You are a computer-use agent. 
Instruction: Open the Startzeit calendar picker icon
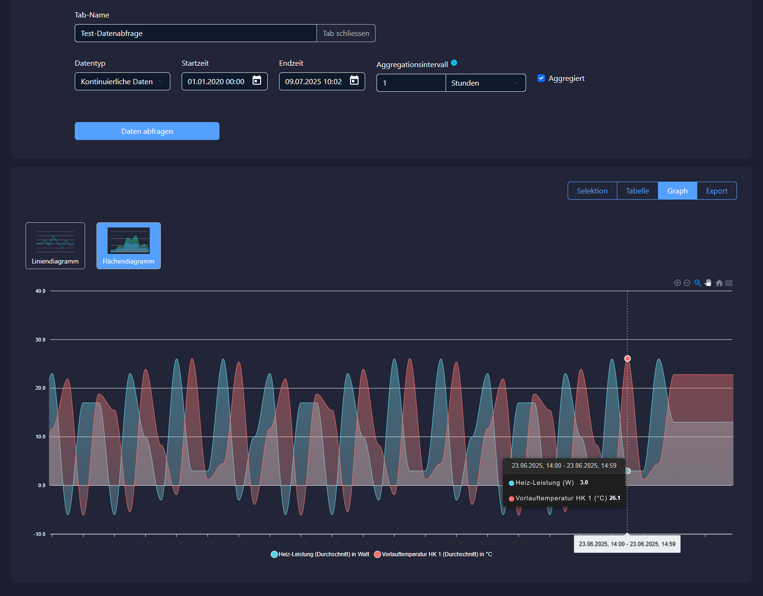click(257, 81)
